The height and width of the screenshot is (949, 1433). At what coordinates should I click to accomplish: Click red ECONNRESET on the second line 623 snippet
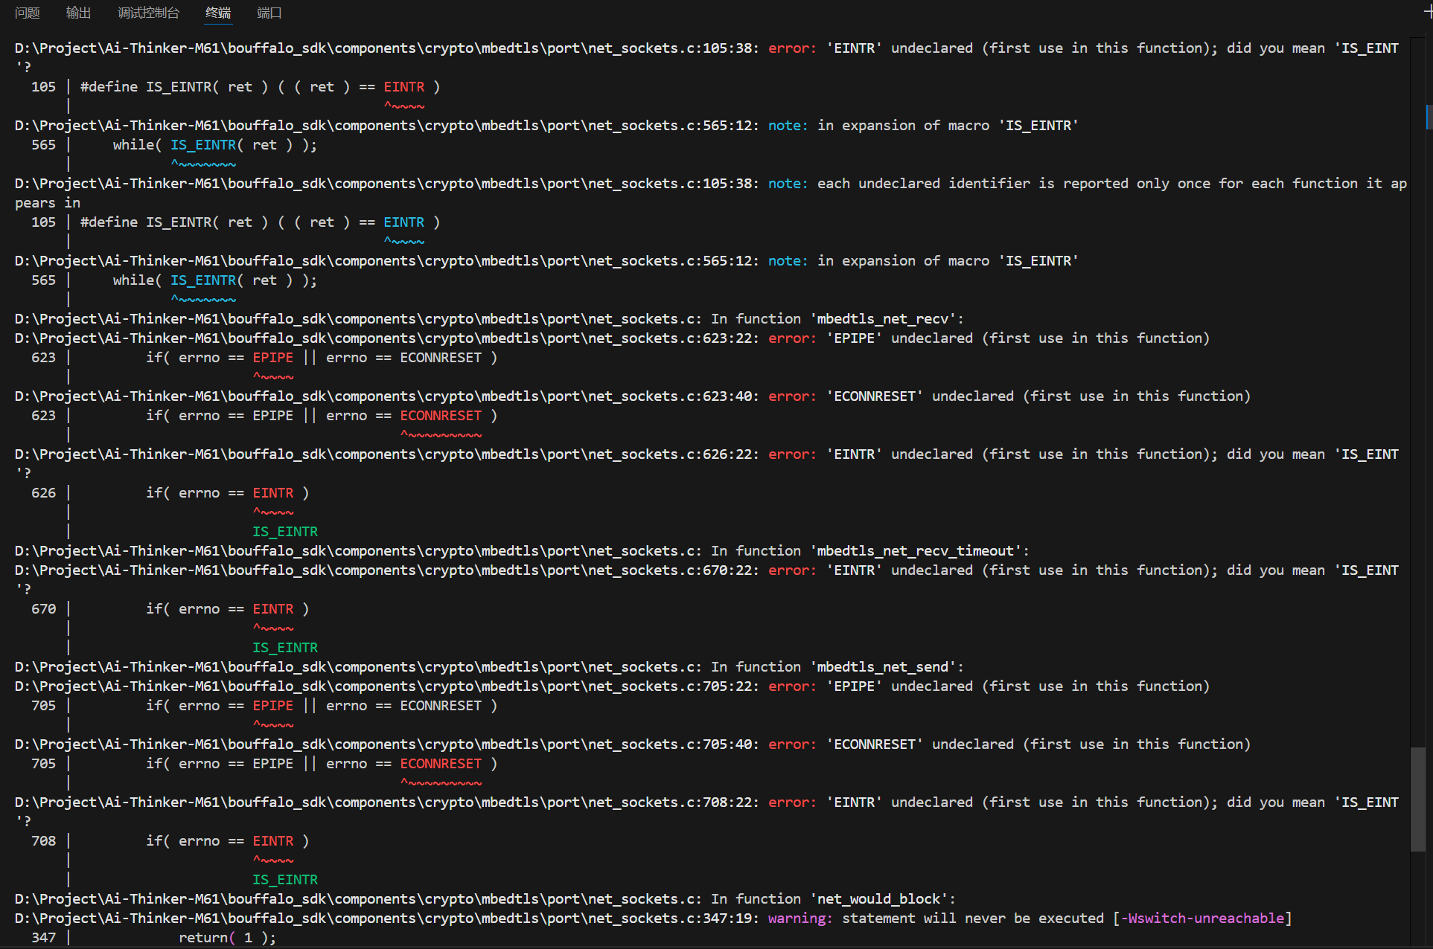(x=441, y=415)
